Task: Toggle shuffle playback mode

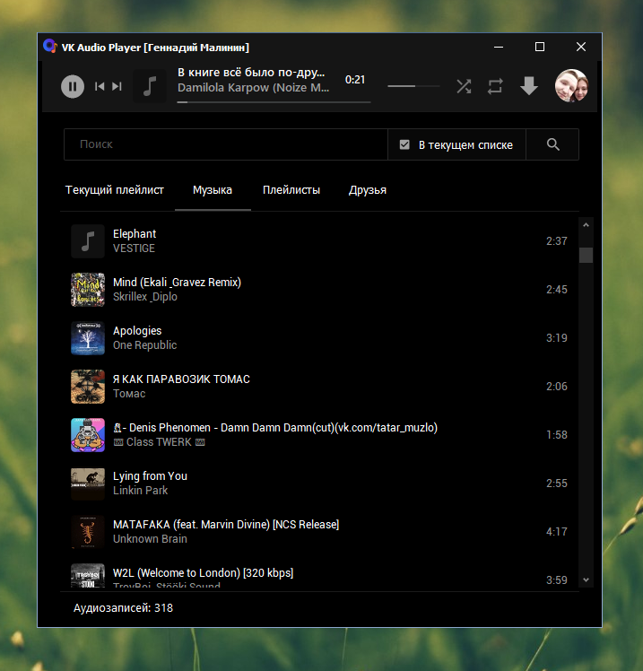Action: pyautogui.click(x=464, y=86)
